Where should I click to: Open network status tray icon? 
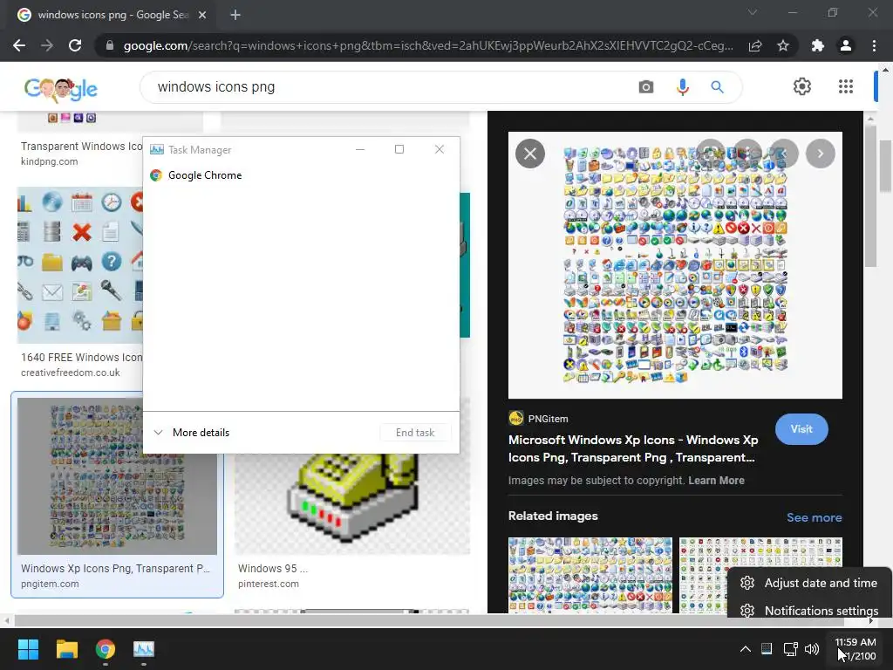coord(790,649)
